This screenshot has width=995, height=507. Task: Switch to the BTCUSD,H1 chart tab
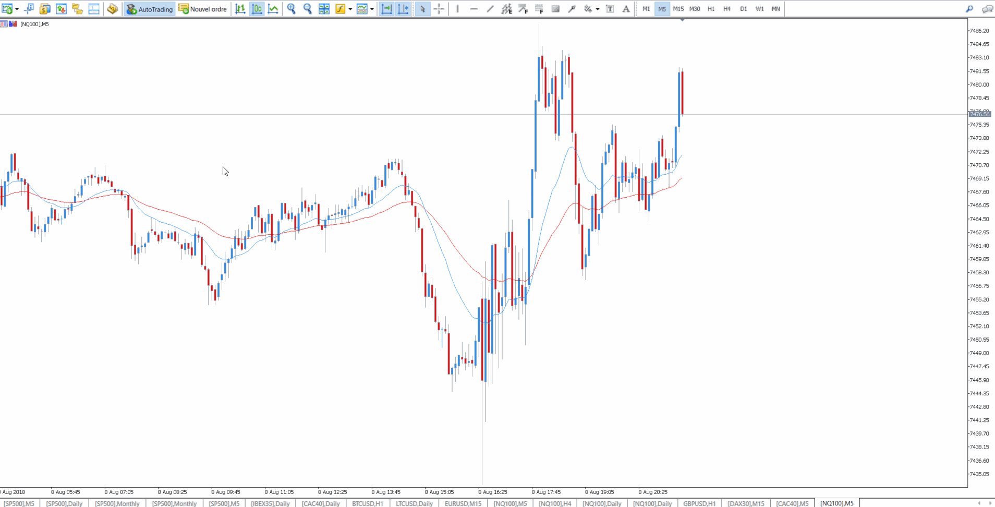point(367,503)
